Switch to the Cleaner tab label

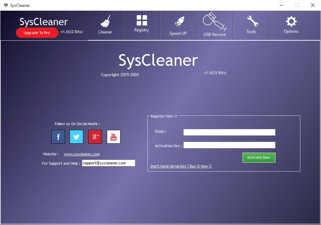105,32
